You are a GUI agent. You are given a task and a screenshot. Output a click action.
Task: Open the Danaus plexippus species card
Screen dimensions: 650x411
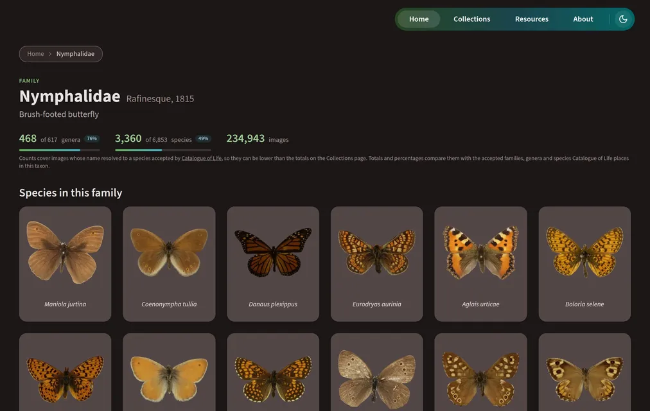pyautogui.click(x=273, y=264)
